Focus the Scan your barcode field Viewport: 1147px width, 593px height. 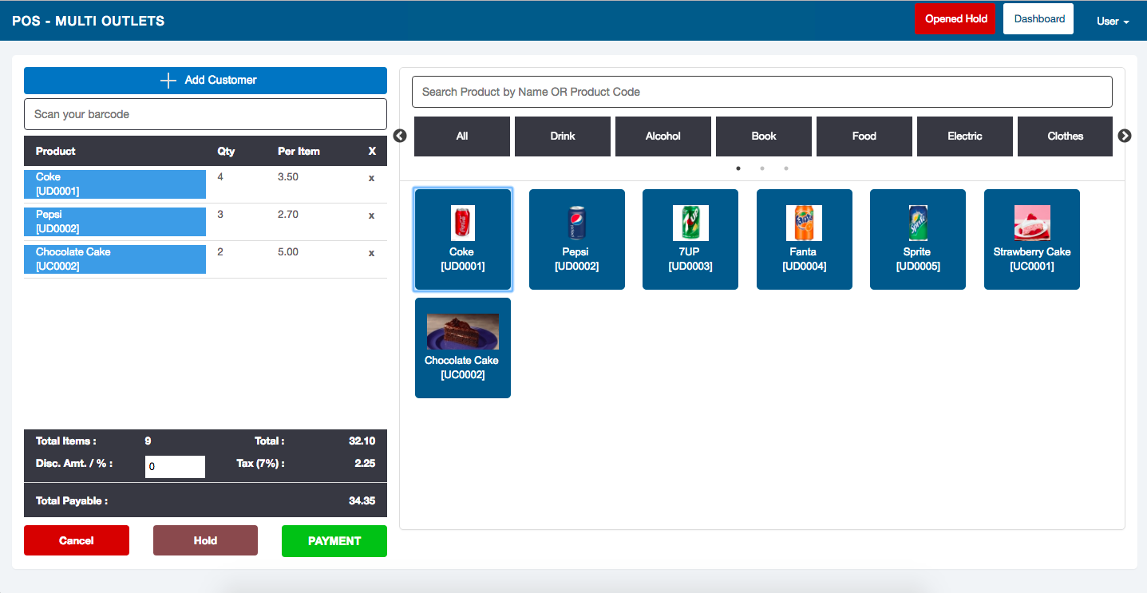click(205, 114)
